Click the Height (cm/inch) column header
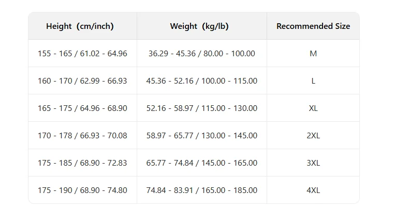 click(80, 26)
